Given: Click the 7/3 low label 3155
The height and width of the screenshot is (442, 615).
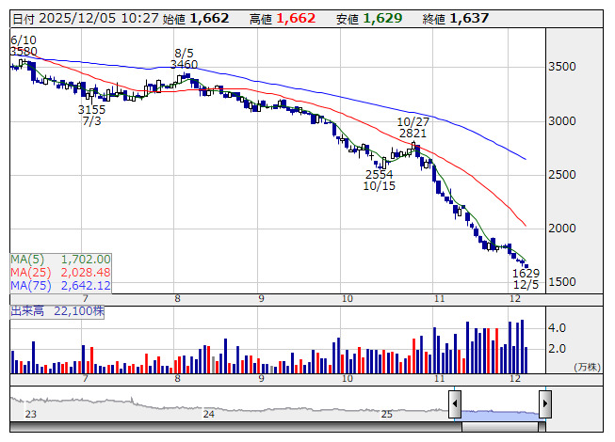Looking at the screenshot, I should tap(91, 110).
